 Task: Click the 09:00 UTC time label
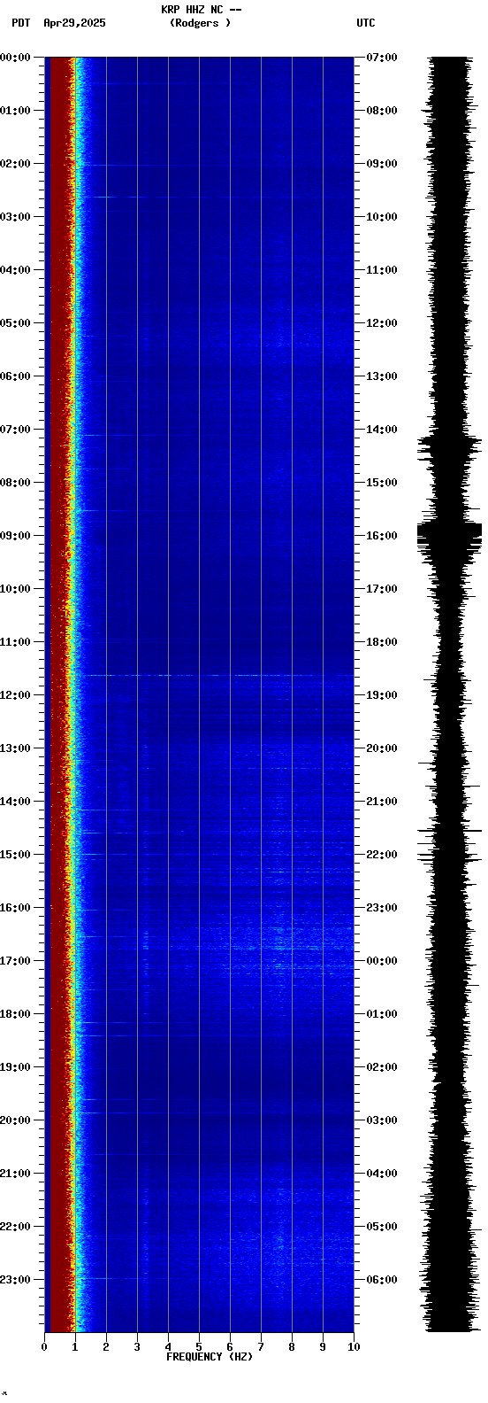(x=381, y=164)
